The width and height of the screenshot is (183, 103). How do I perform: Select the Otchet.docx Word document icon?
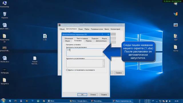[5, 59]
